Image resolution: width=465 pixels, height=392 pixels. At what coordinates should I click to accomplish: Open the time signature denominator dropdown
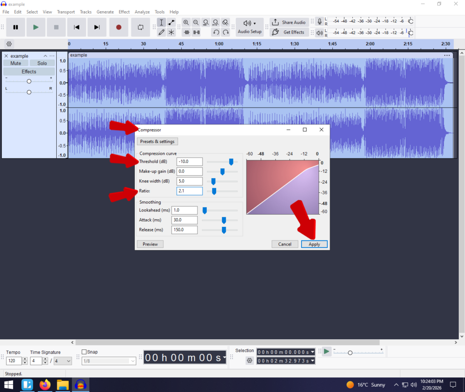(x=63, y=361)
